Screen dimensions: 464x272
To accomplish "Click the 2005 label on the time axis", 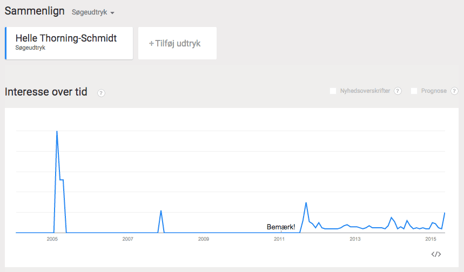I will tap(52, 239).
